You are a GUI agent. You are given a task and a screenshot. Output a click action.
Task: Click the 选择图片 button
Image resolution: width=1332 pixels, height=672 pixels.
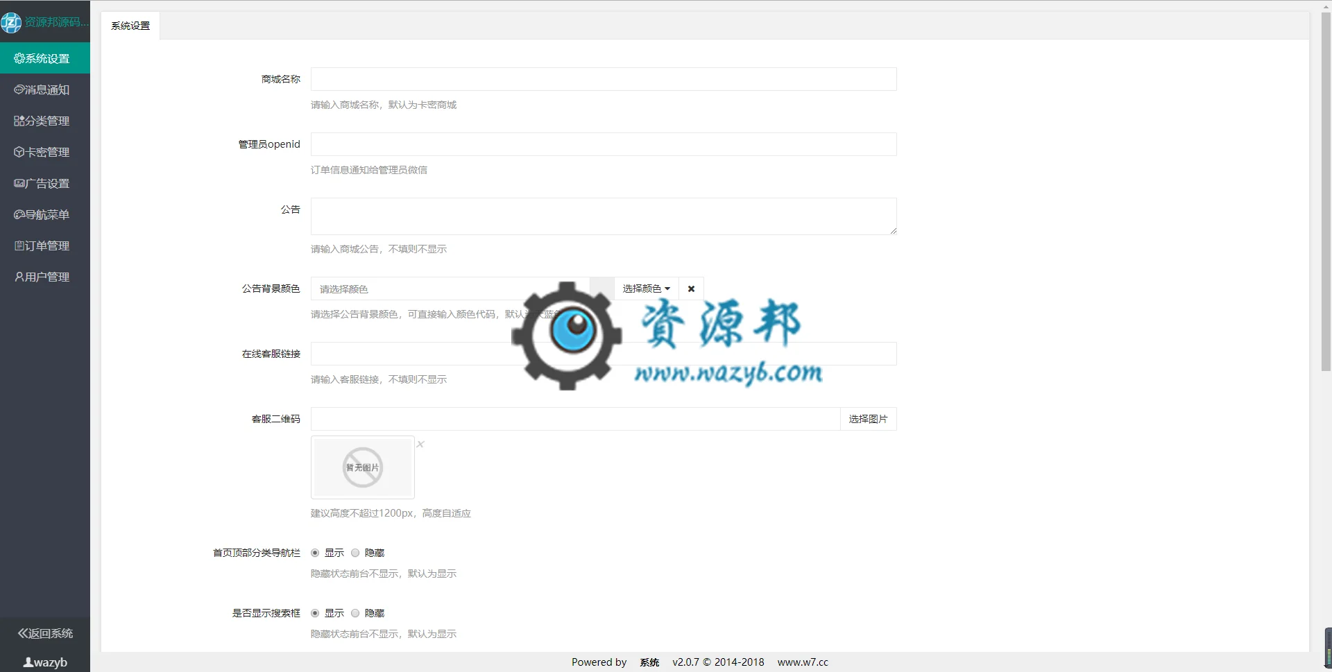(869, 419)
